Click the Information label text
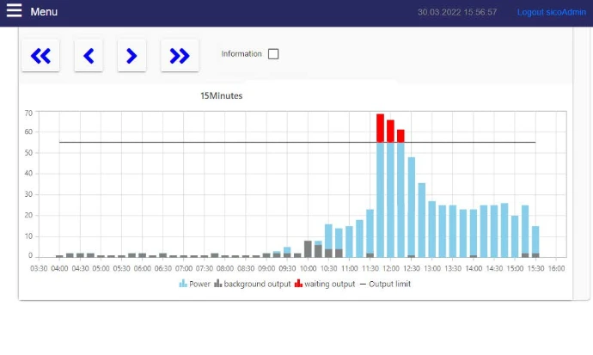This screenshot has width=593, height=355. [x=241, y=54]
